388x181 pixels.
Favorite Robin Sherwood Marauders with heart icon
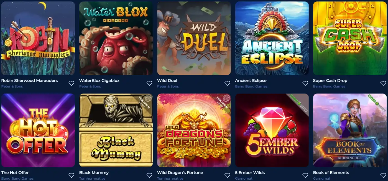tap(72, 83)
